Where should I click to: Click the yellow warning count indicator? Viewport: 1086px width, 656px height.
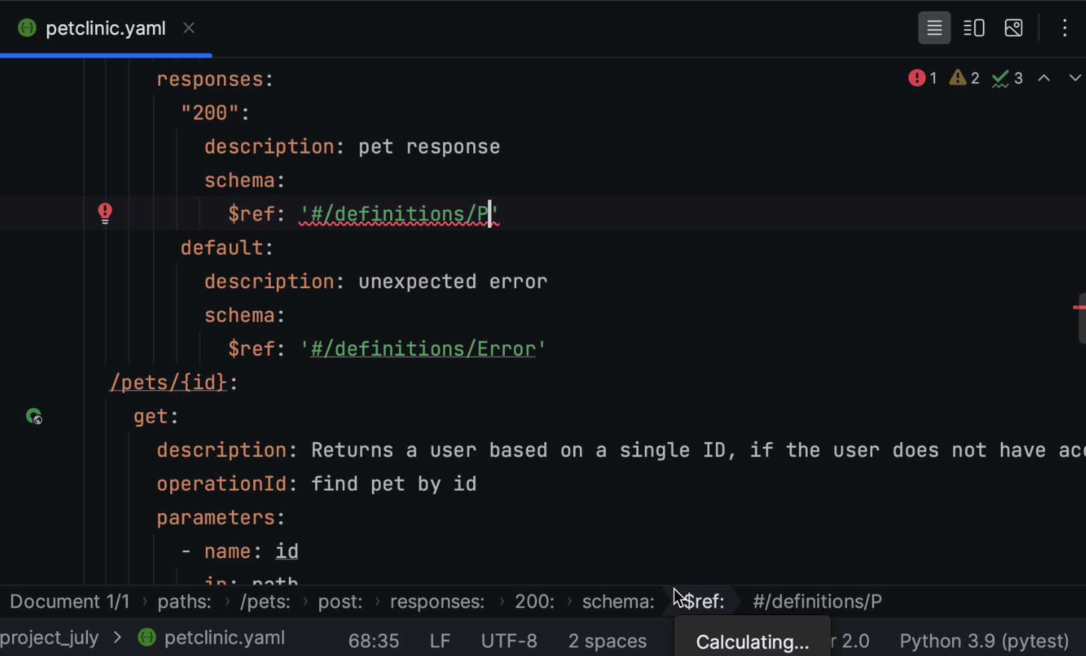point(964,78)
